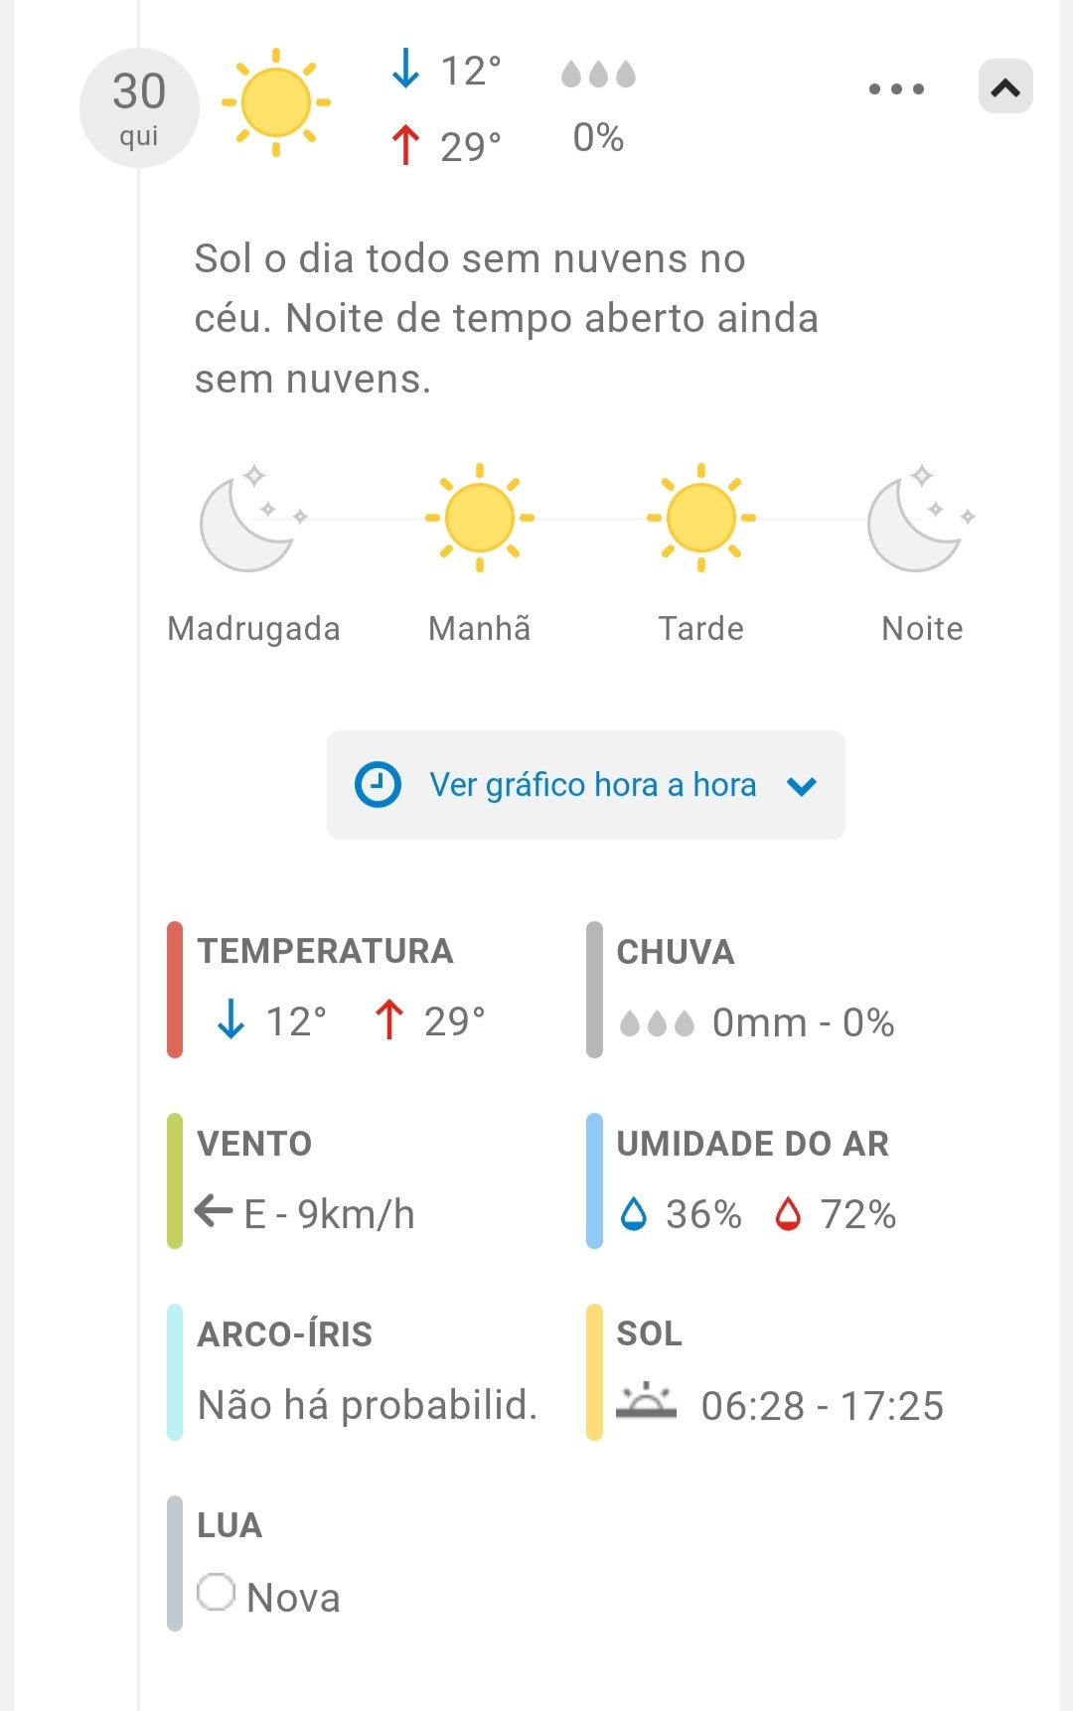Tap the Noite moon icon
Viewport: 1073px width, 1711px height.
coord(919,520)
